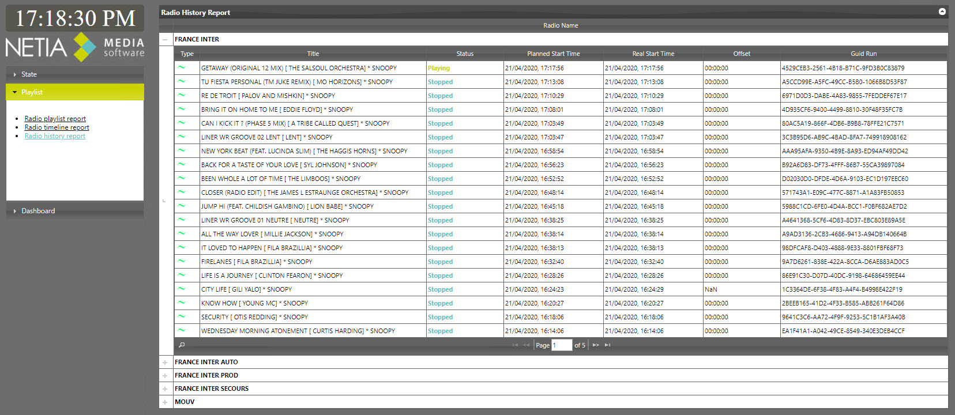Select title 'BEEN WHOLE A LOT OF TIME'

tap(281, 179)
